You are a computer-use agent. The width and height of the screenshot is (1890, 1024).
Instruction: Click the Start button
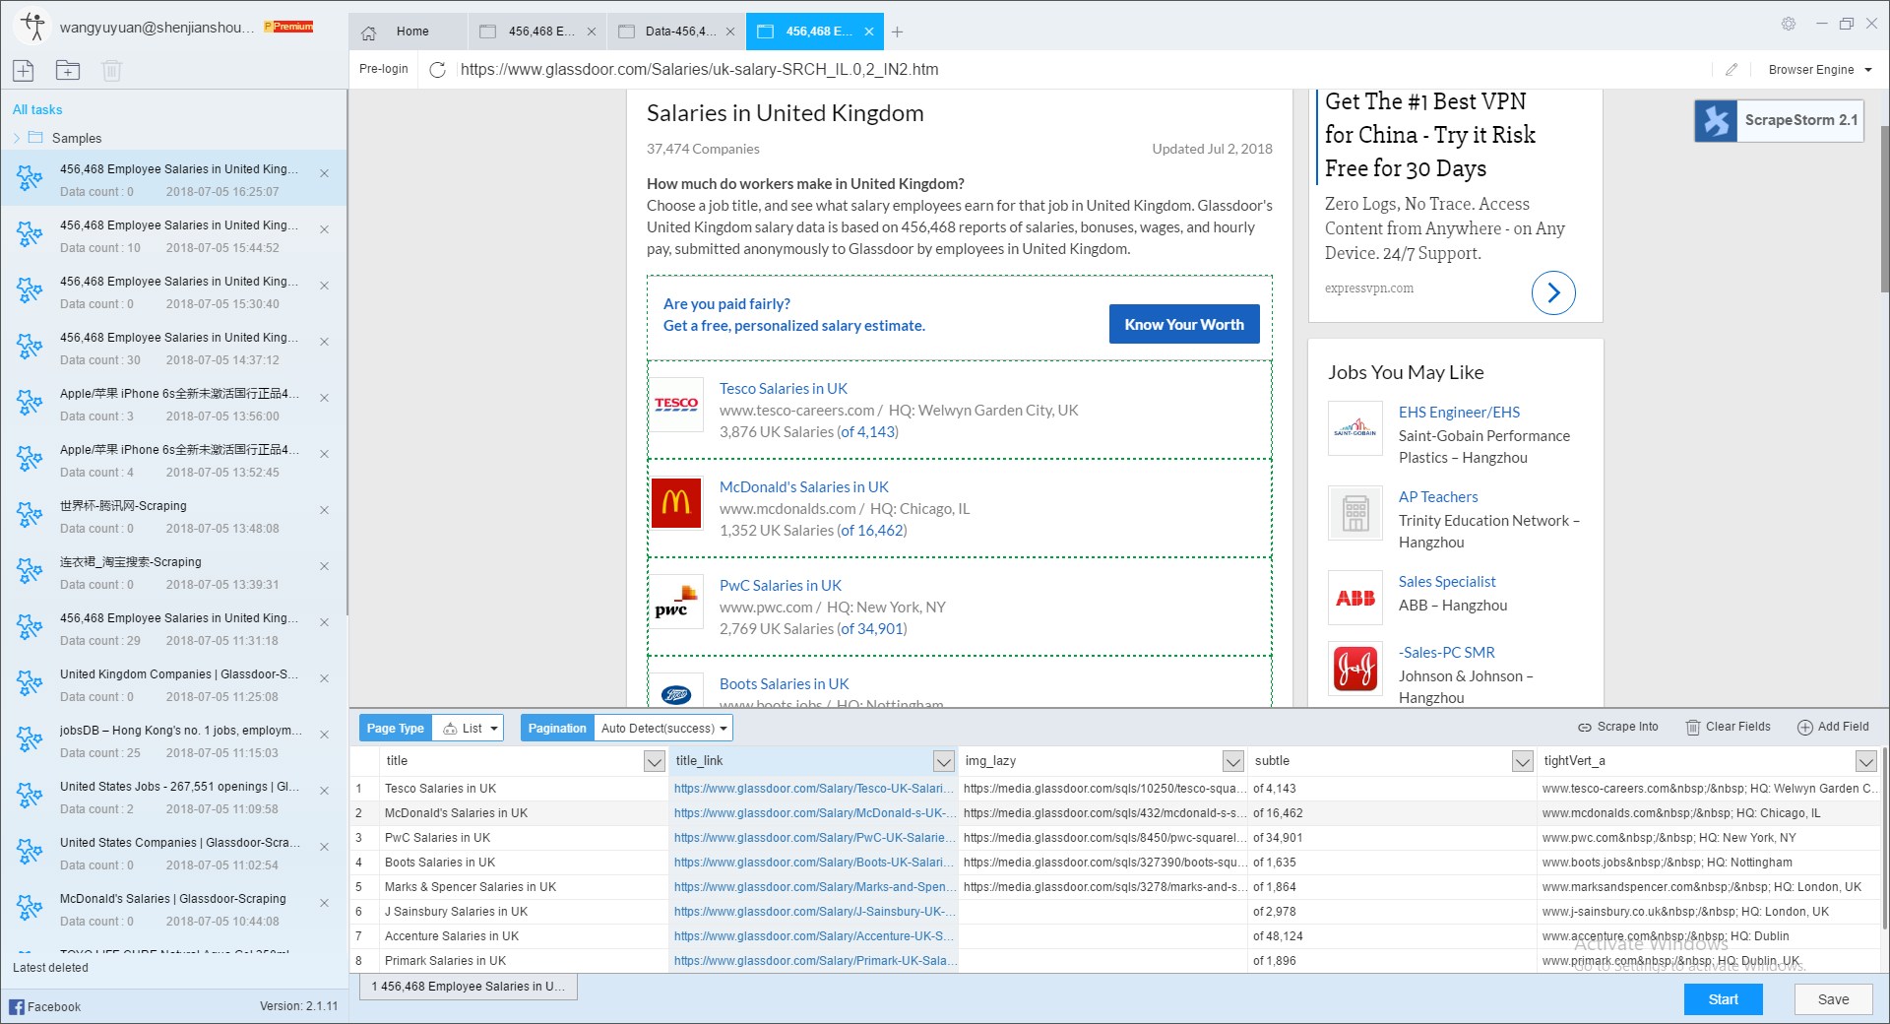(1723, 999)
